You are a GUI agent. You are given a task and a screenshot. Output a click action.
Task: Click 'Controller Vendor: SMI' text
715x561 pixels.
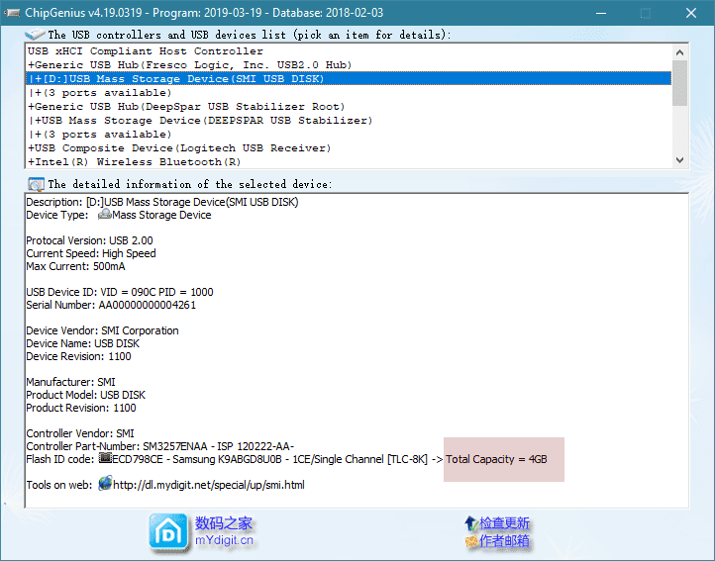click(80, 433)
